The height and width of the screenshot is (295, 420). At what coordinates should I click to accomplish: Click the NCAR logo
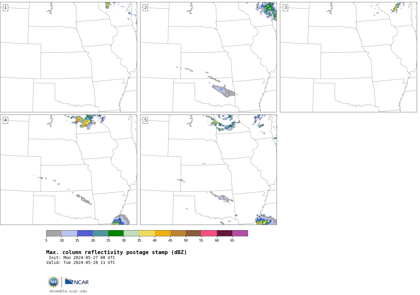(x=77, y=282)
